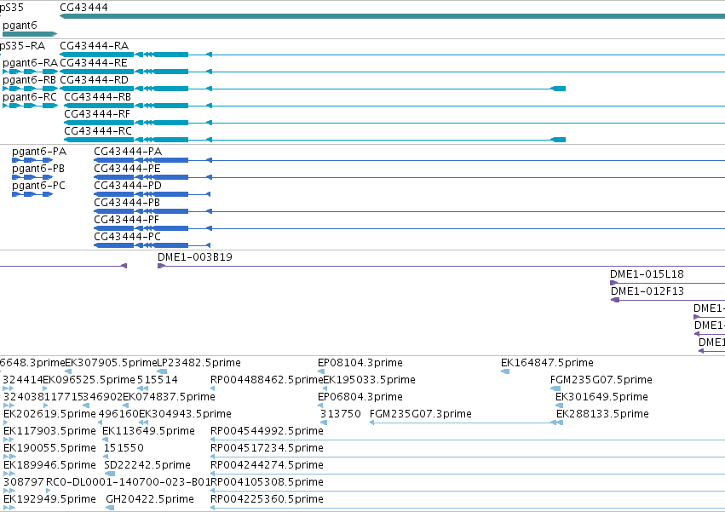Select transcript CG43444-RE label

tap(94, 63)
